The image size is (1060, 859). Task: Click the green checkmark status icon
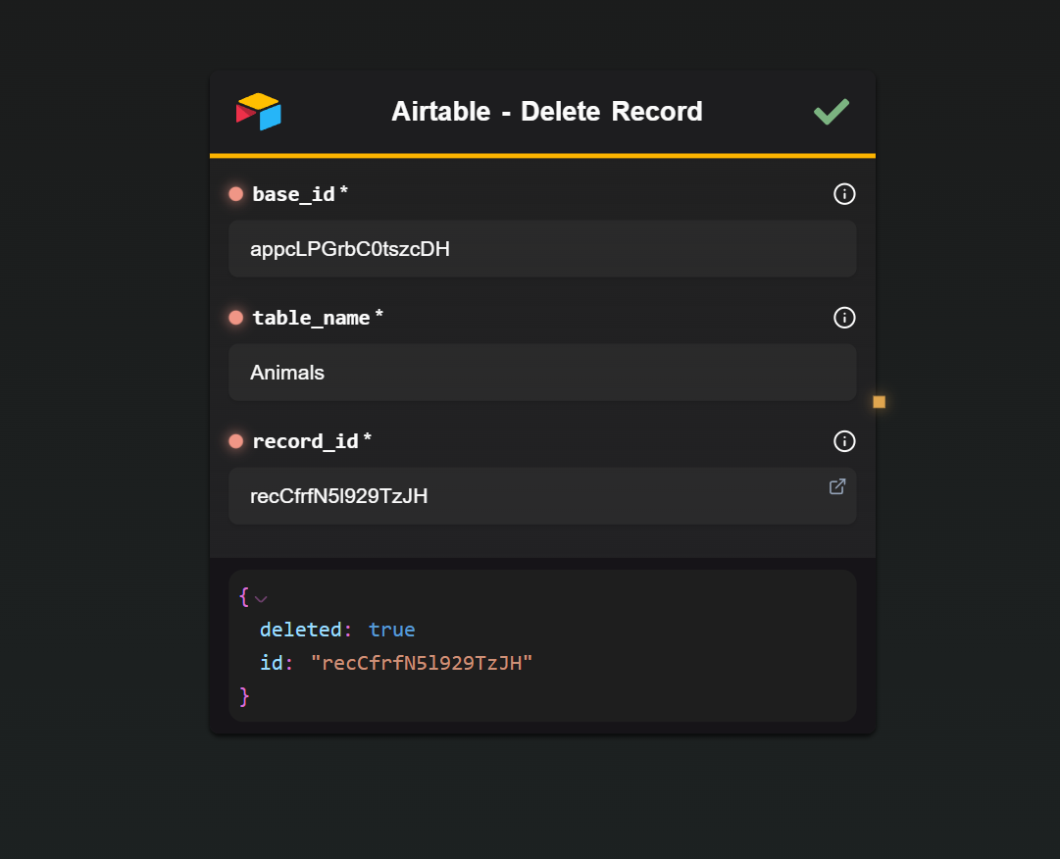tap(831, 112)
